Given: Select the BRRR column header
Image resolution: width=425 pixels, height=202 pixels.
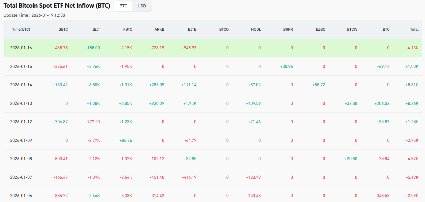Looking at the screenshot, I should coord(288,29).
